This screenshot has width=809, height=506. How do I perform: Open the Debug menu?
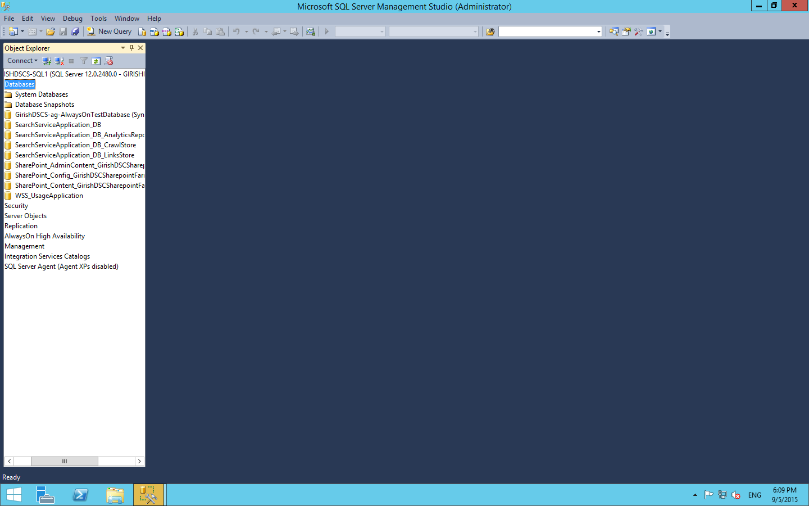coord(72,19)
